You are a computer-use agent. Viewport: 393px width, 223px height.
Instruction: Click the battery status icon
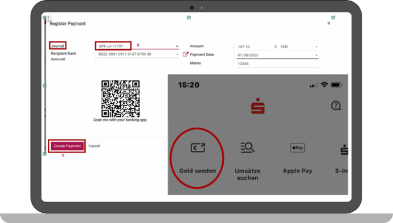pyautogui.click(x=336, y=85)
